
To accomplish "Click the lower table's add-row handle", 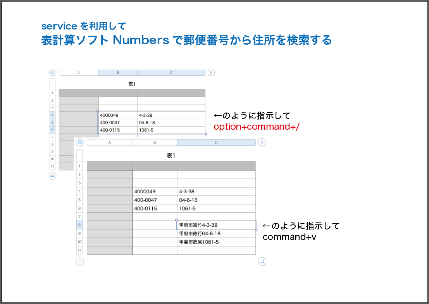I will tap(80, 261).
